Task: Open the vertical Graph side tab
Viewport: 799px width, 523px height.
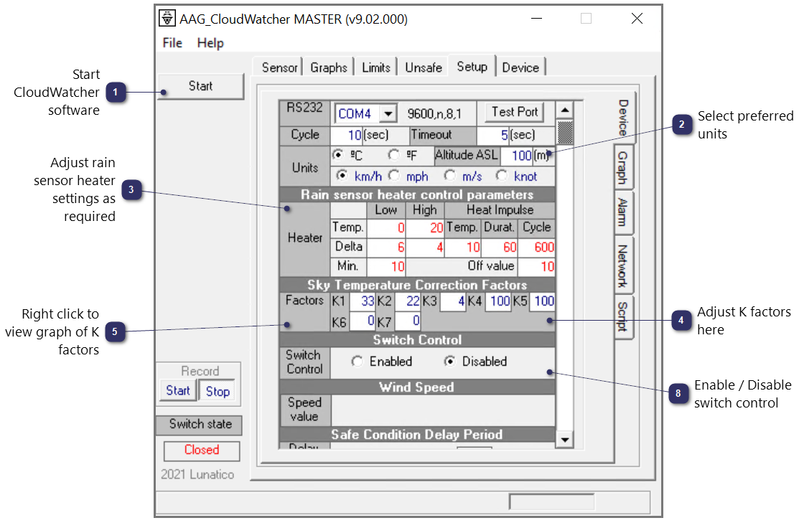Action: point(622,168)
